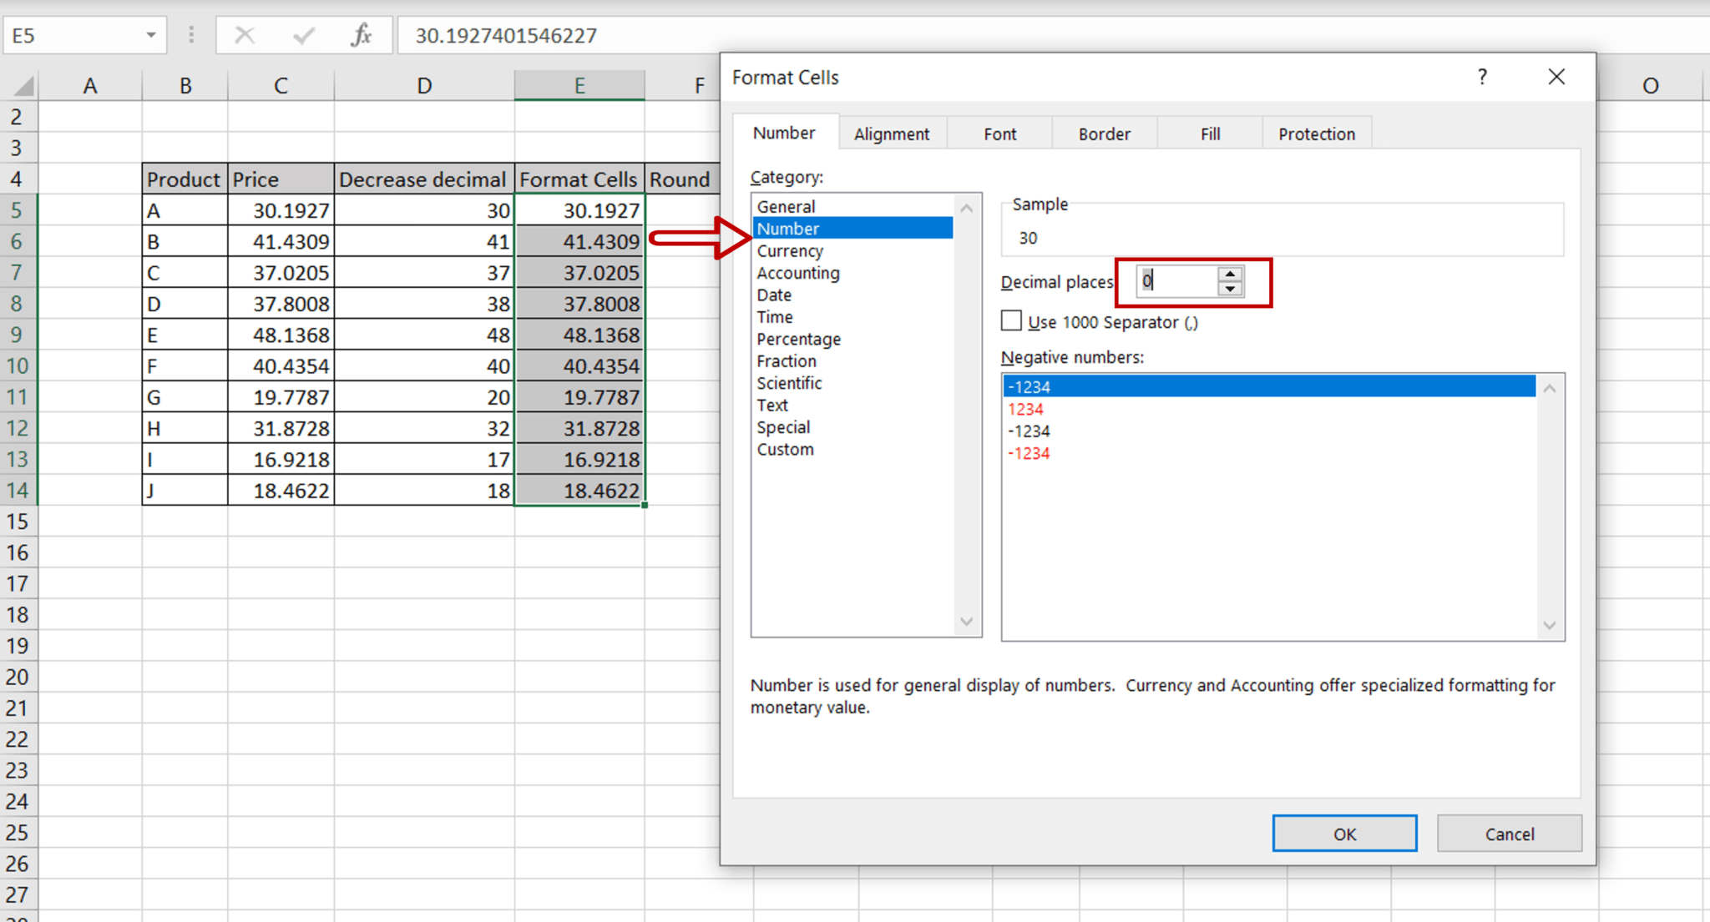Image resolution: width=1710 pixels, height=922 pixels.
Task: Select the Currency category
Action: click(789, 250)
